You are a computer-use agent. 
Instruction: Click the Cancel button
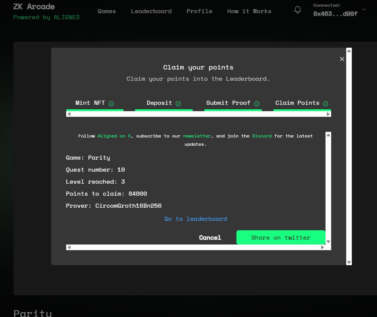[210, 238]
